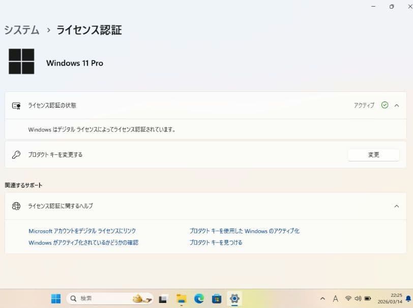Click the product key icon
The width and height of the screenshot is (413, 308).
16,155
